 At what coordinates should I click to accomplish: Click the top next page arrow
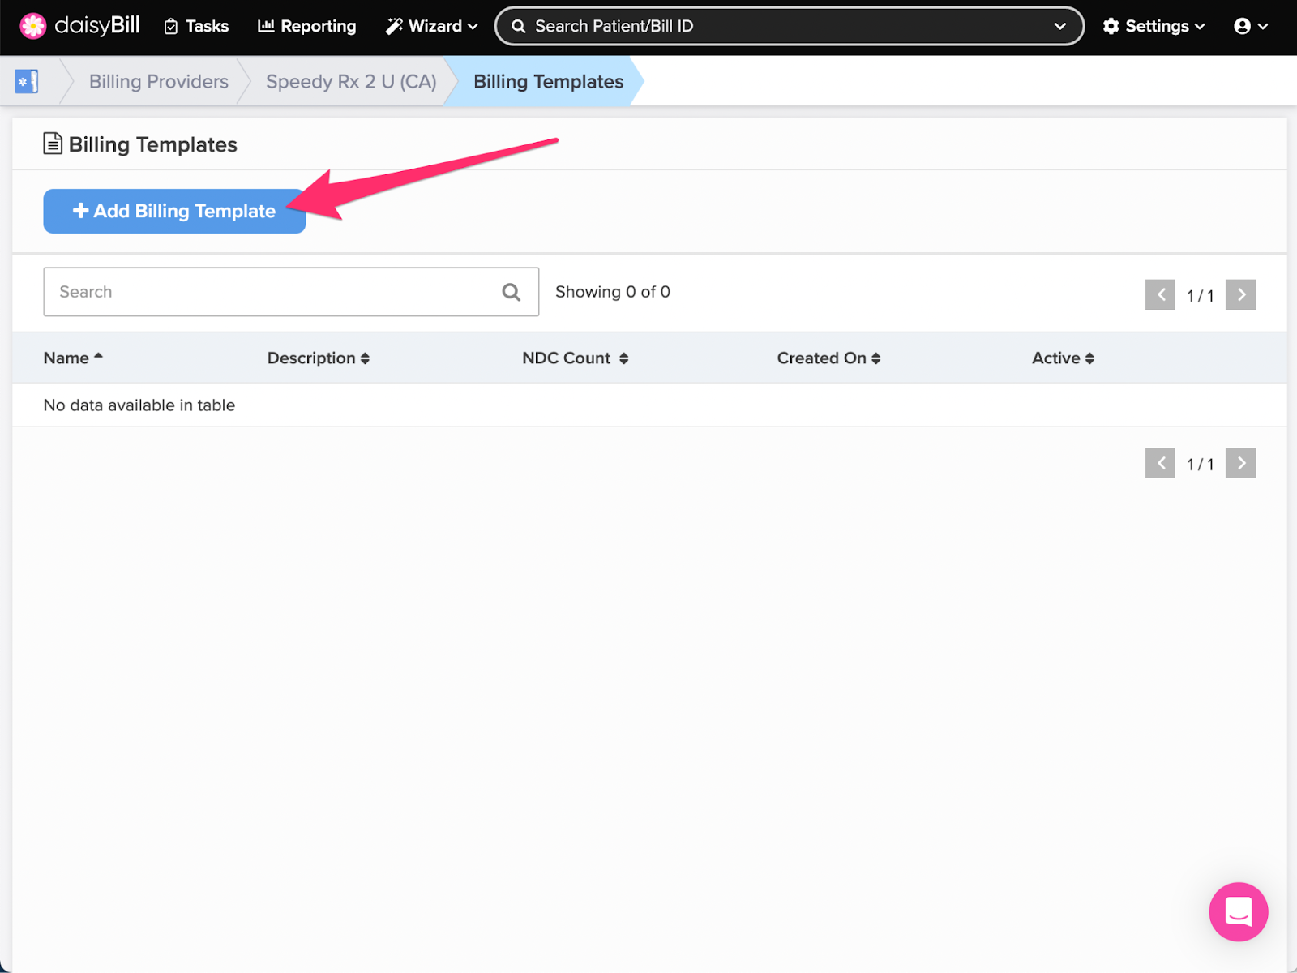click(1241, 294)
